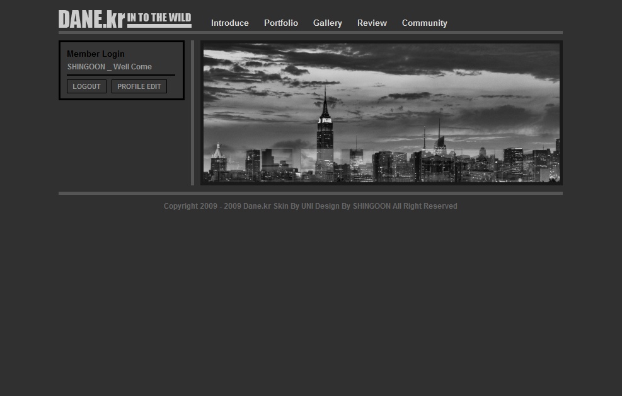Click the Empire State Building in banner

(x=325, y=136)
